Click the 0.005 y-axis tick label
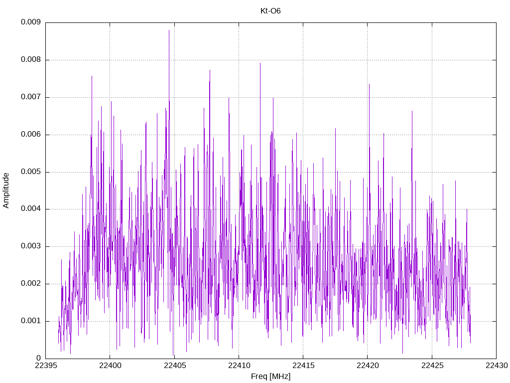Image resolution: width=510 pixels, height=383 pixels. click(x=31, y=172)
